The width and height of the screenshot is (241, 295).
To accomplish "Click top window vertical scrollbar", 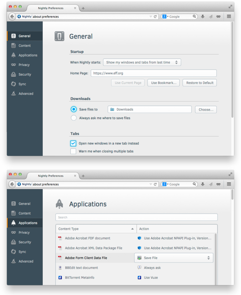I will point(232,70).
